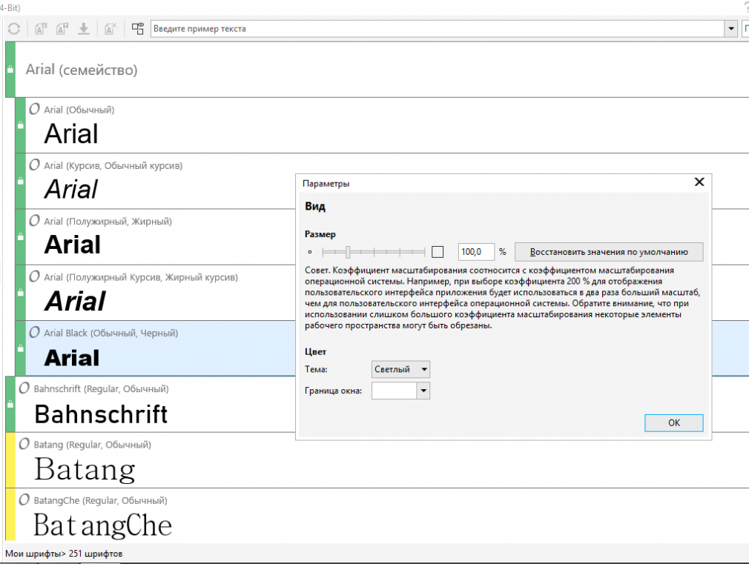Click the Введите пример текста field
749x564 pixels.
(x=438, y=29)
